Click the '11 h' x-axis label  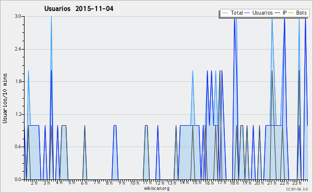(x=147, y=183)
